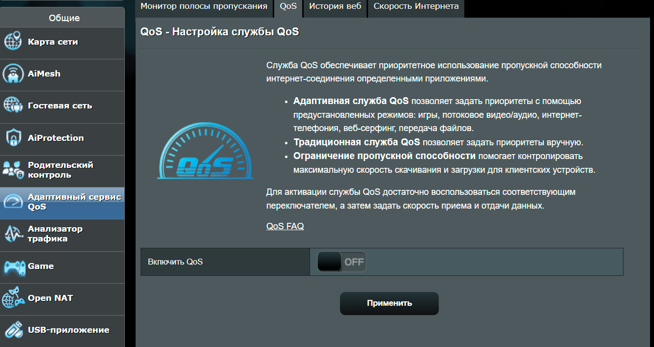Image resolution: width=654 pixels, height=347 pixels.
Task: Click the Применить button
Action: [x=389, y=303]
